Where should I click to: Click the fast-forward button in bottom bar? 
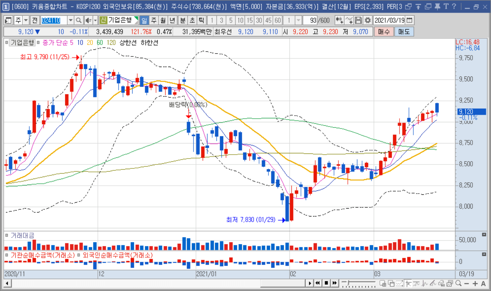pyautogui.click(x=334, y=283)
